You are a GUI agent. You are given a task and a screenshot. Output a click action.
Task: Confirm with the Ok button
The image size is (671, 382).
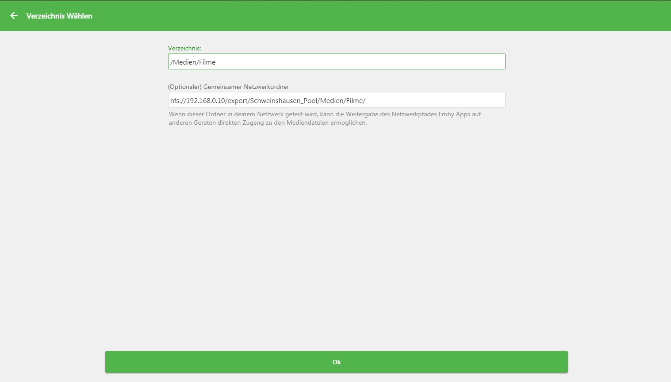(337, 362)
